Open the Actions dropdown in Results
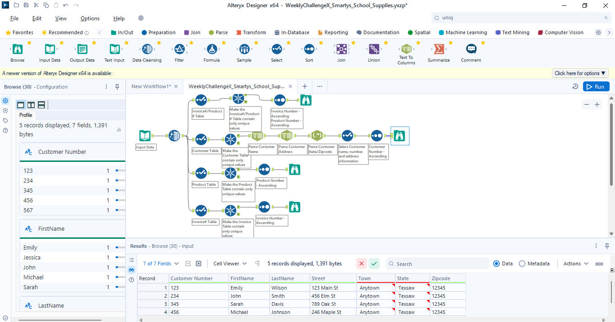Viewport: 615px width, 322px height. tap(576, 264)
